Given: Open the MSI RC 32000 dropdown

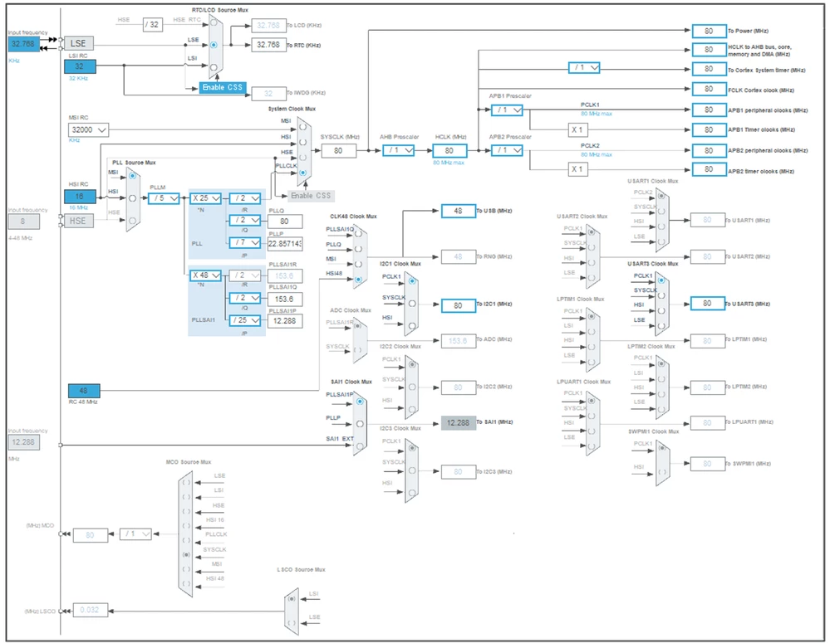Looking at the screenshot, I should click(x=88, y=129).
